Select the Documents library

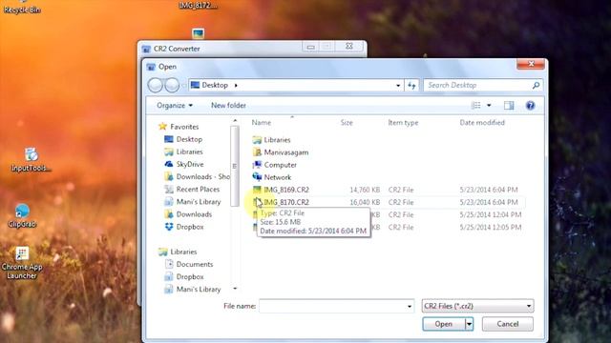point(189,264)
